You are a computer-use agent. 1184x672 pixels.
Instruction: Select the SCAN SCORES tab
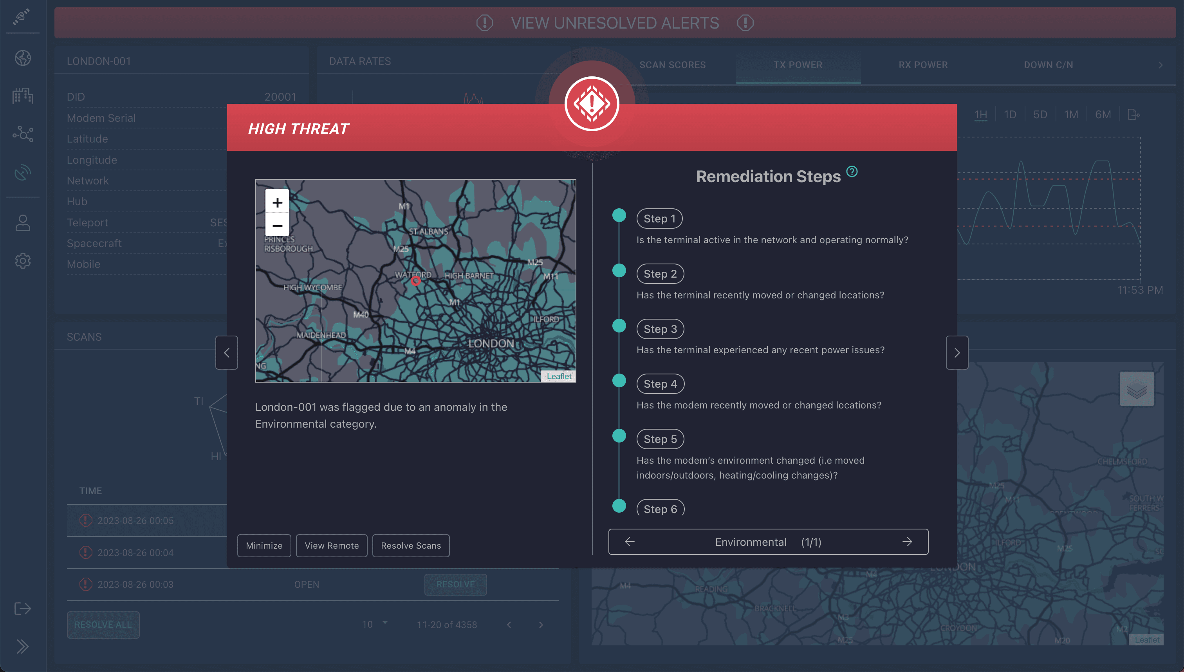point(672,65)
